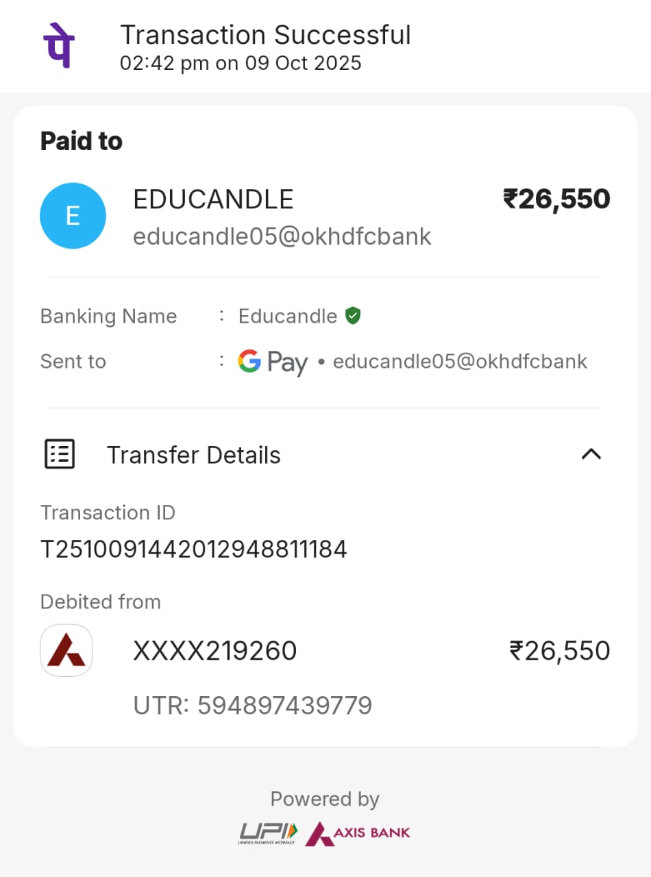Screen dimensions: 651x877
Task: Tap the Axis Bank footer logo
Action: [358, 833]
